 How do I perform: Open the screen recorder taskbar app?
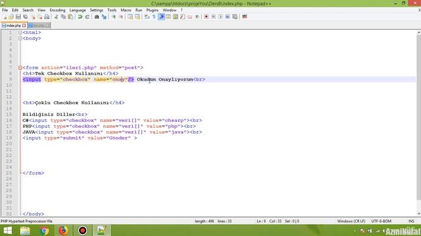[82, 230]
